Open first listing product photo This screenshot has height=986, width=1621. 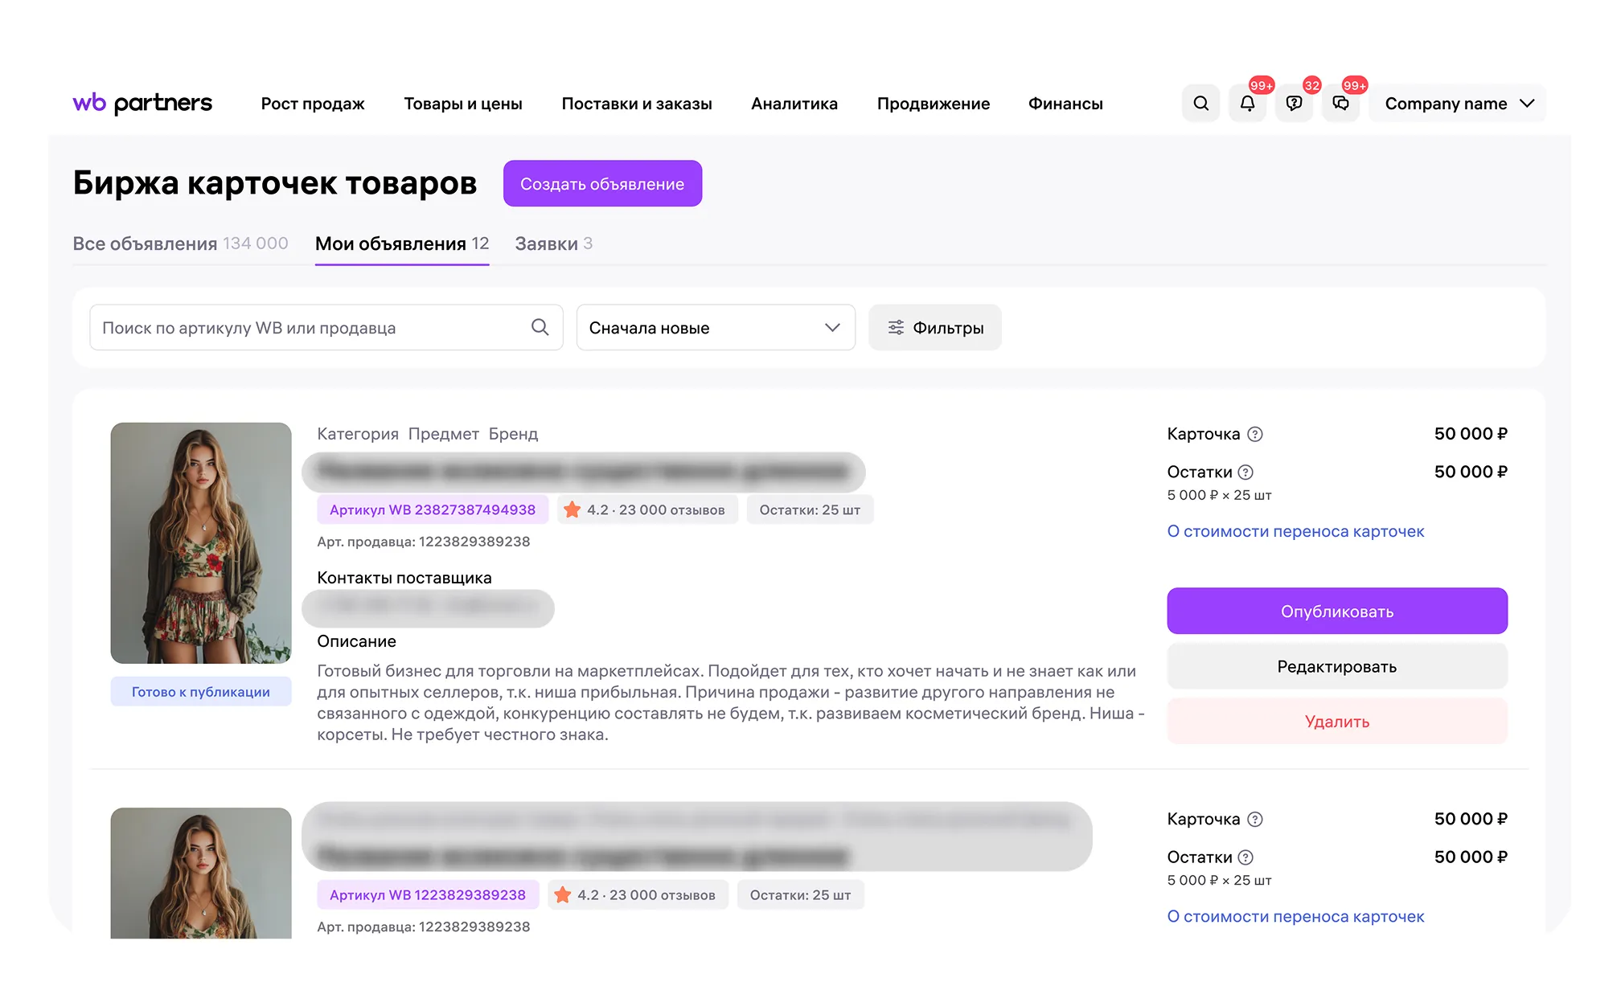click(201, 543)
